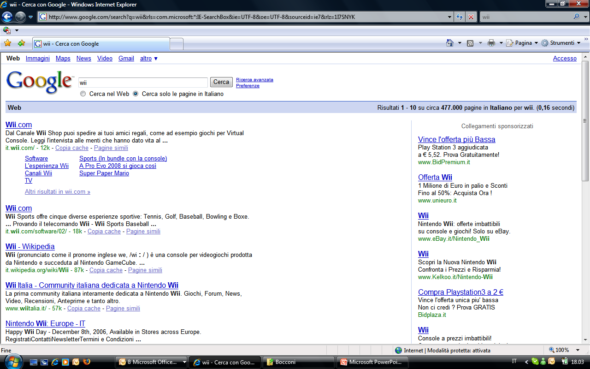Open the Recent Pages dropdown next to Forward

click(30, 17)
